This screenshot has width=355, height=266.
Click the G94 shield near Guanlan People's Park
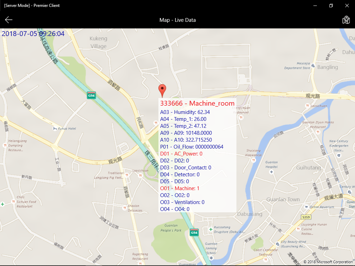tap(194, 232)
